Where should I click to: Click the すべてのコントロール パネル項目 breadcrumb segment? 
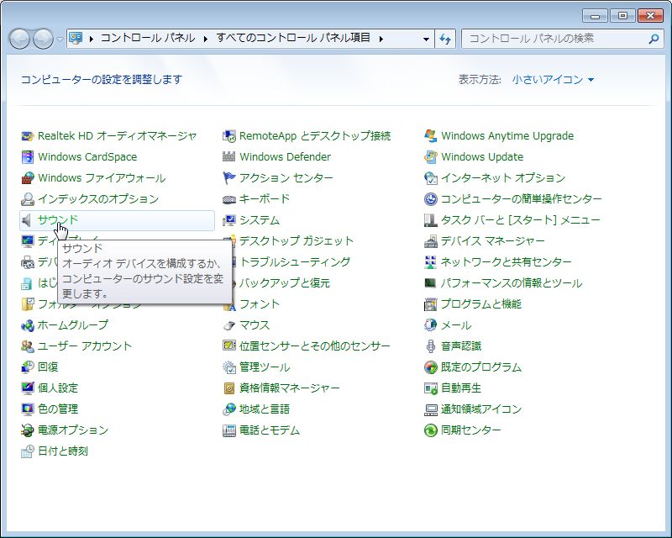(x=293, y=38)
